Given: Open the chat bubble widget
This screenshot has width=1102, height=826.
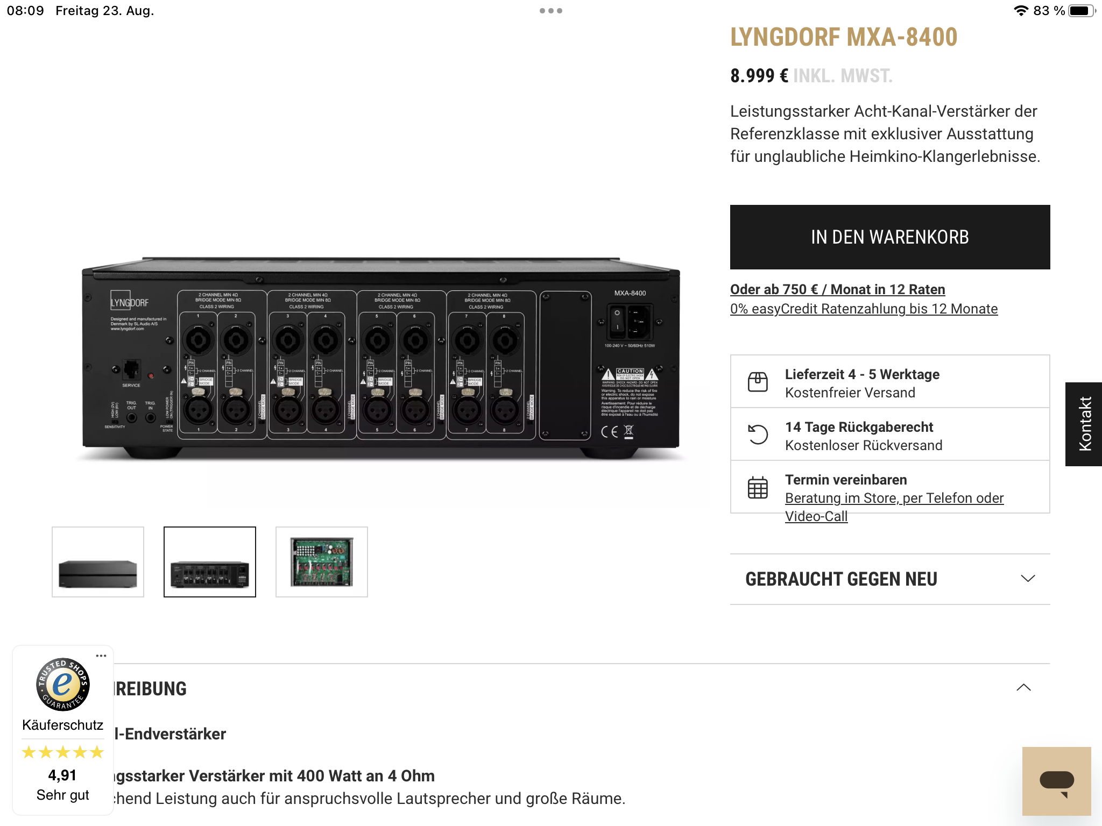Looking at the screenshot, I should tap(1056, 781).
